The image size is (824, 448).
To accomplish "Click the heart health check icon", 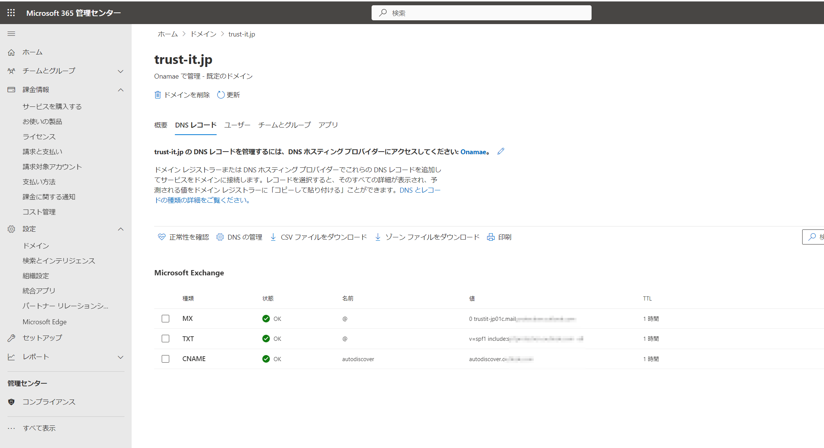I will pyautogui.click(x=162, y=237).
